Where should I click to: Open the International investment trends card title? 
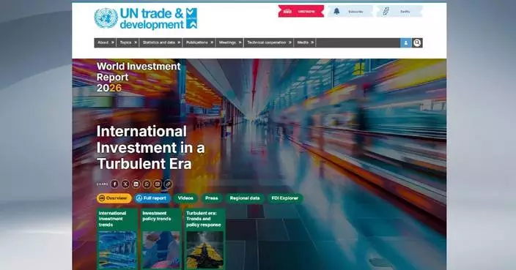[112, 219]
